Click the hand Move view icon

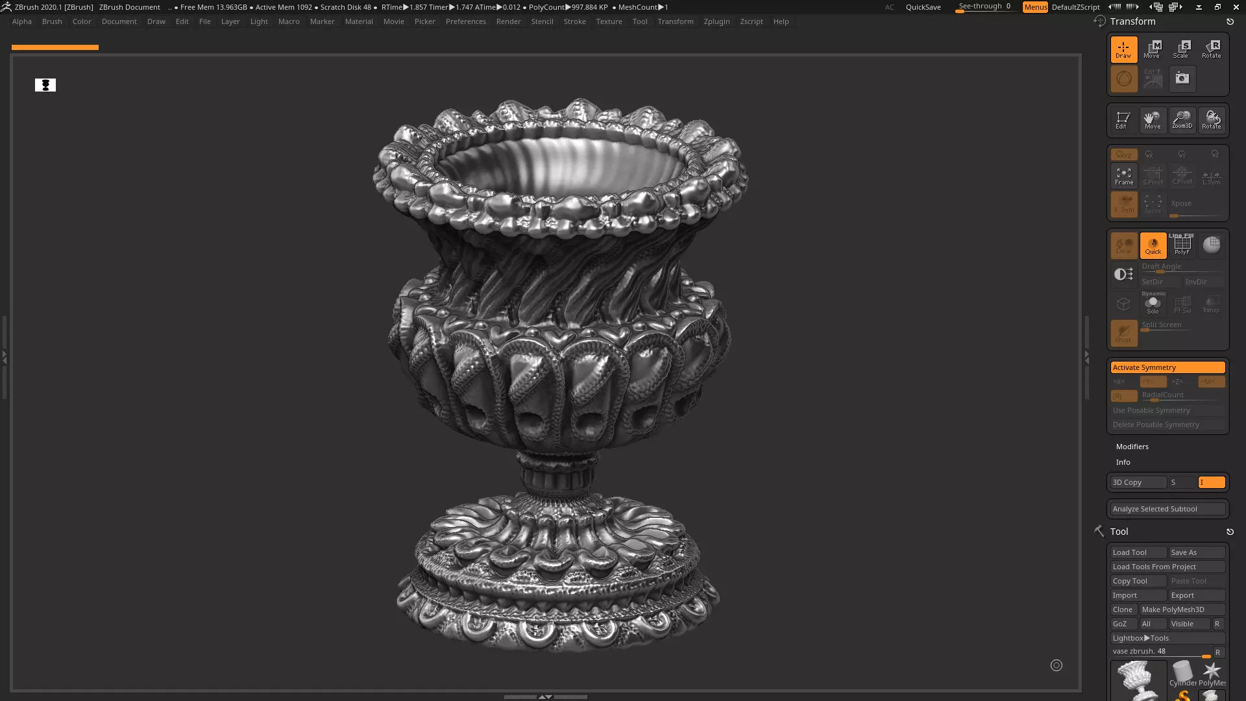[x=1153, y=120]
